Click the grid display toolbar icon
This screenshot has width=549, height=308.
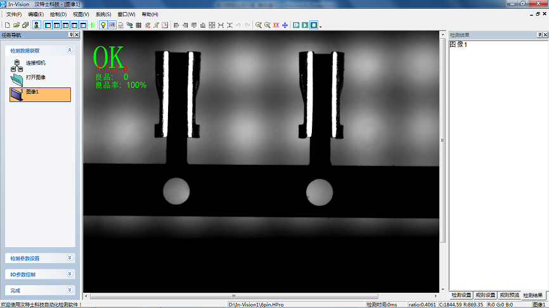139,25
